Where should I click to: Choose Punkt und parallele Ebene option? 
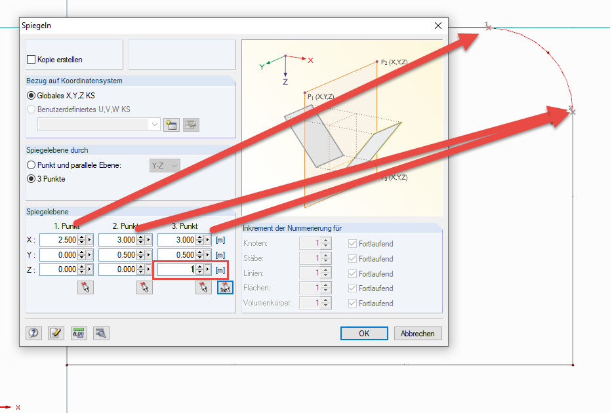(x=31, y=165)
